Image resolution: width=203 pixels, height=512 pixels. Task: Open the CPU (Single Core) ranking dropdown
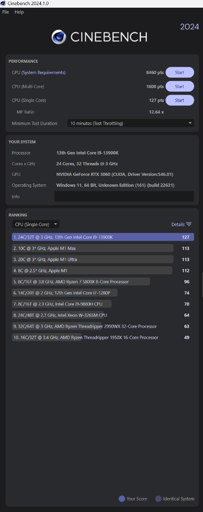point(36,224)
